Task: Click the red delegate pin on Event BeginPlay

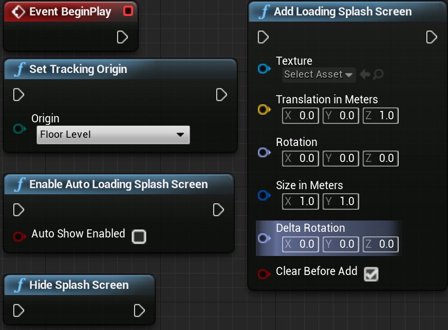Action: click(x=128, y=11)
